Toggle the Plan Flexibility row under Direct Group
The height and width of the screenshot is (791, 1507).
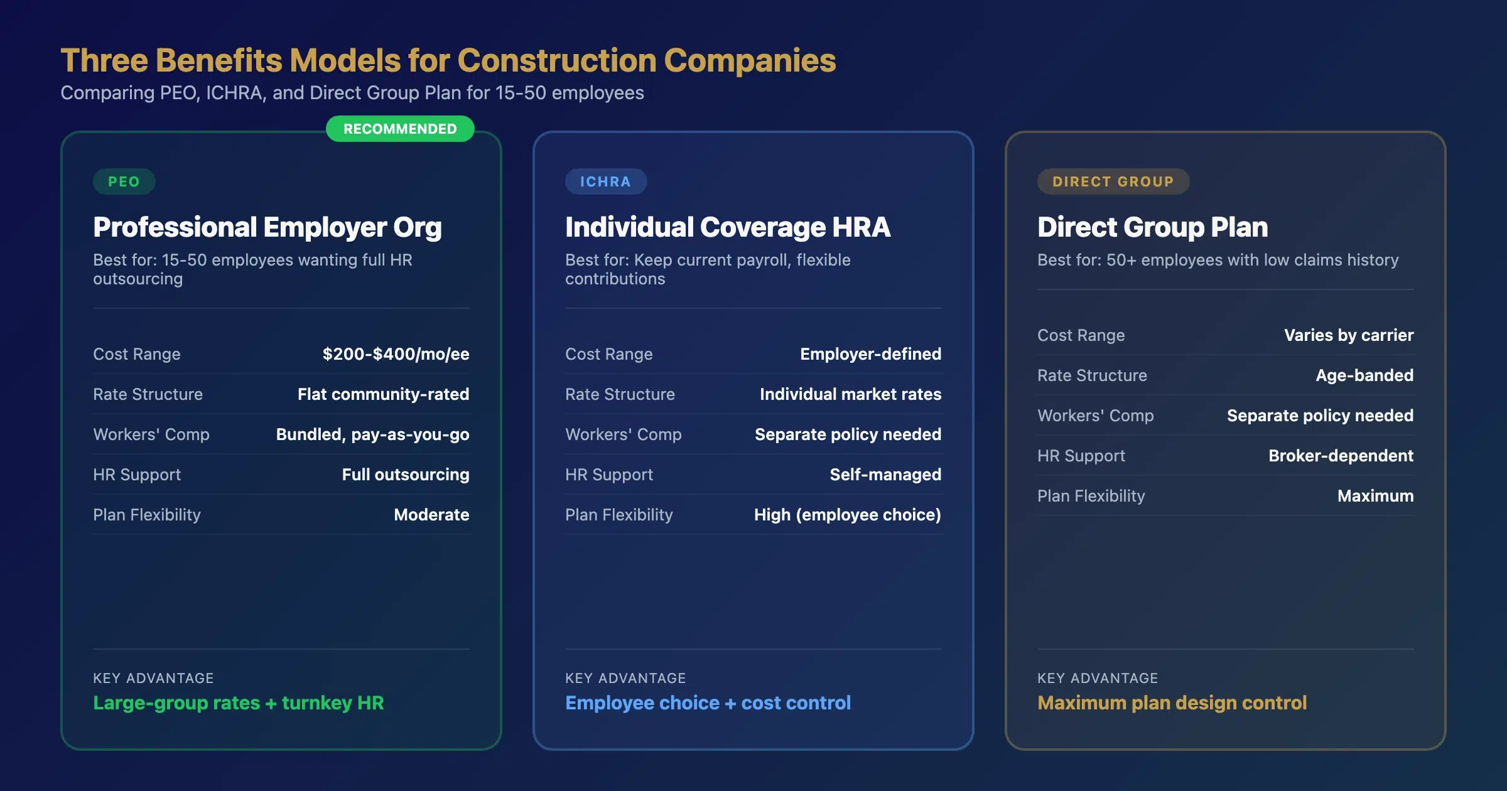point(1224,495)
